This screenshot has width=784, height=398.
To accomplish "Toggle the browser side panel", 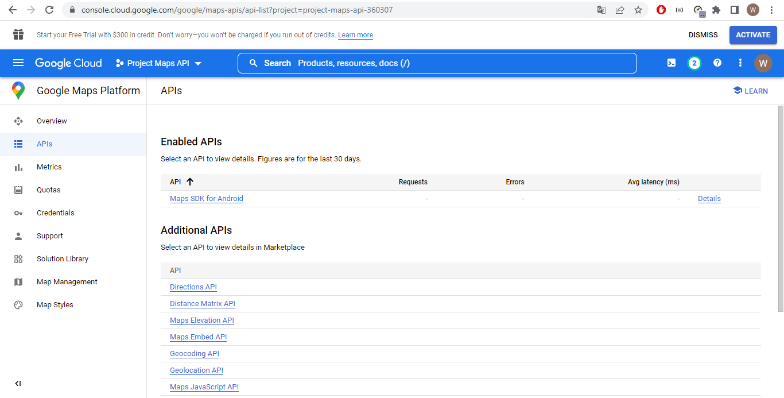I will (x=735, y=10).
